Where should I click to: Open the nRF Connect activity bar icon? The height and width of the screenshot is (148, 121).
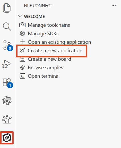[7, 138]
